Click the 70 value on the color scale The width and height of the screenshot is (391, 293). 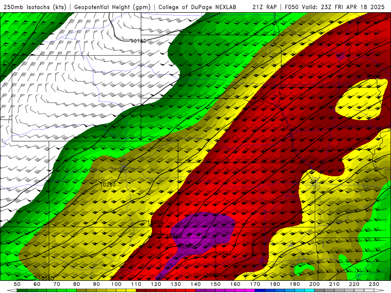[57, 284]
